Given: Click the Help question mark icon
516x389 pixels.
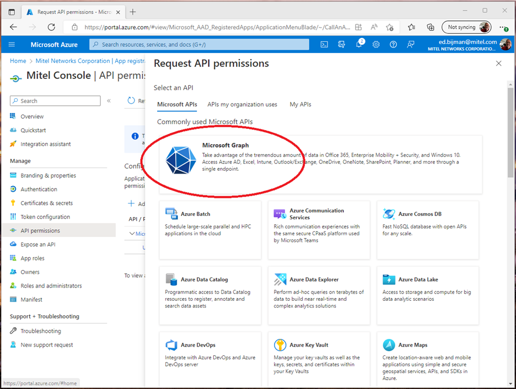Looking at the screenshot, I should tap(393, 45).
